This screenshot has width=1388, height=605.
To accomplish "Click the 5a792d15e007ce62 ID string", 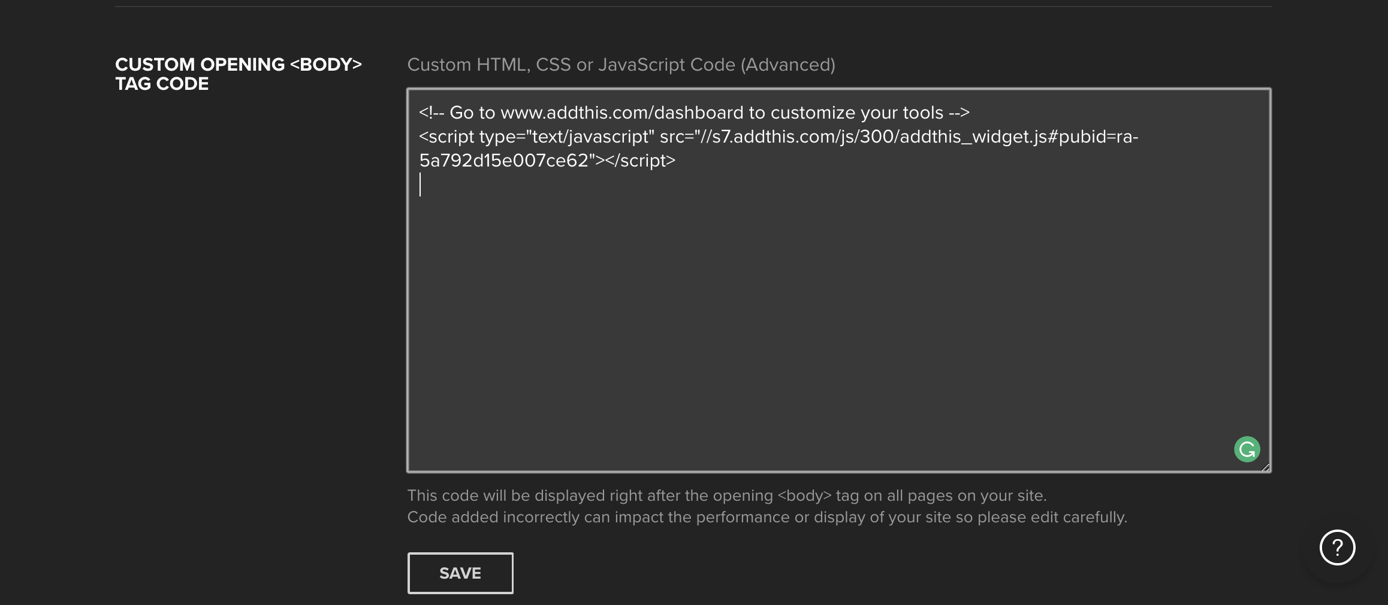I will pos(503,161).
